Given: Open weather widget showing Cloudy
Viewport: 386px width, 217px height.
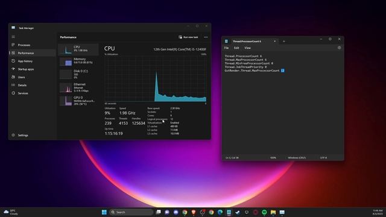Looking at the screenshot, I should click(11, 212).
